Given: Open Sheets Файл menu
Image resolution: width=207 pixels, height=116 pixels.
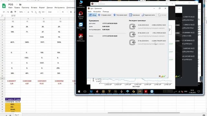Looking at the screenshot, I should pos(10,8).
